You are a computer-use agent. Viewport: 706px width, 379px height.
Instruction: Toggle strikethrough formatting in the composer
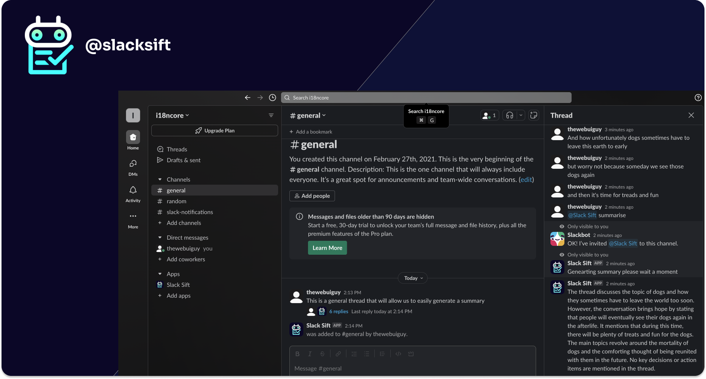(x=322, y=353)
